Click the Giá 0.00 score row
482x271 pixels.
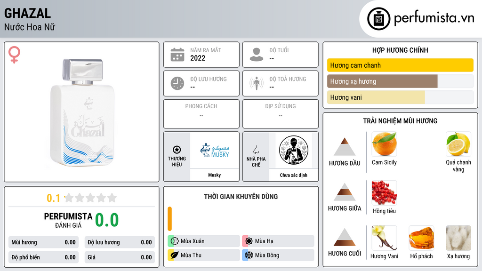[x=120, y=257]
